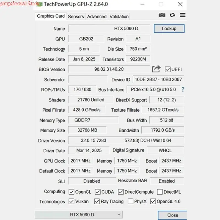Viewport: 220px width, 220px height.
Task: Open the RTX 5090 D GPU selector dropdown
Action: tap(79, 215)
